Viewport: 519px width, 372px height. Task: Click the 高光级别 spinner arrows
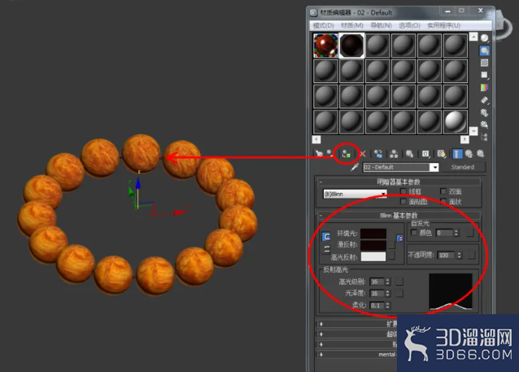[388, 282]
